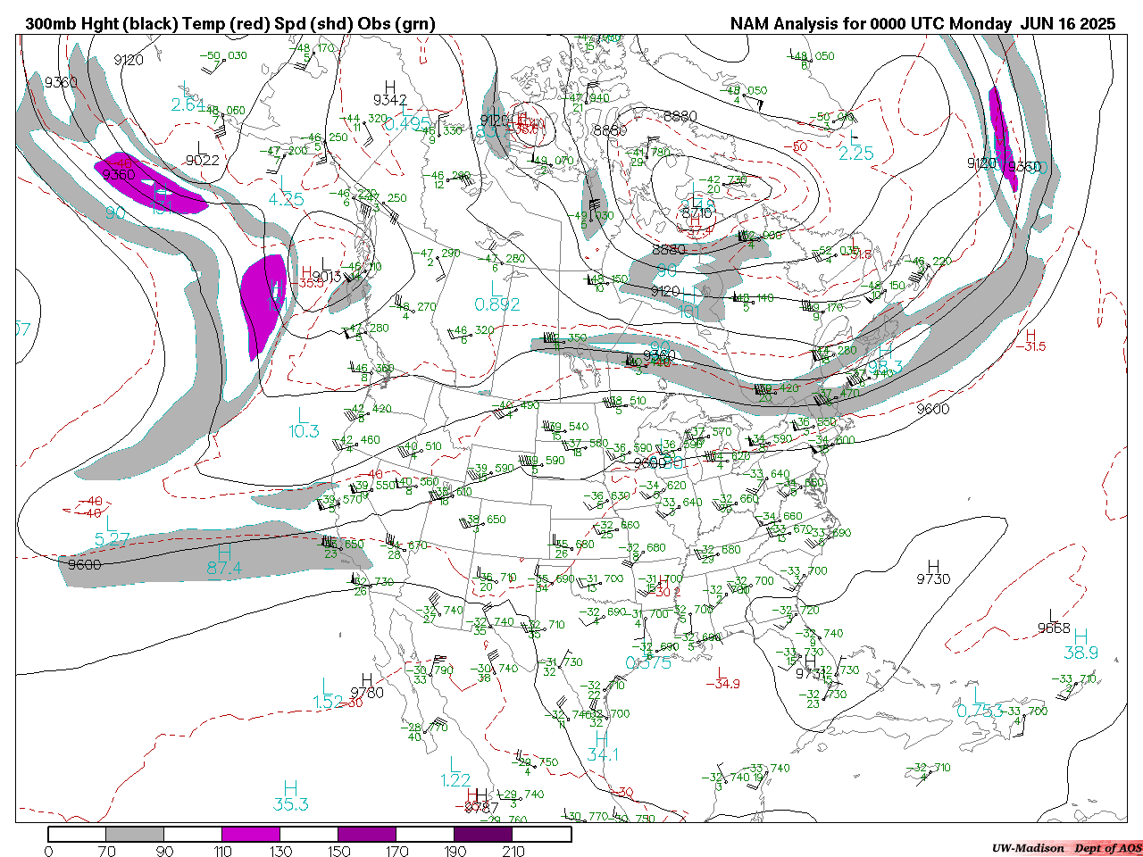This screenshot has height=857, width=1143.
Task: Click the black H marker above 9730
Action: 933,566
